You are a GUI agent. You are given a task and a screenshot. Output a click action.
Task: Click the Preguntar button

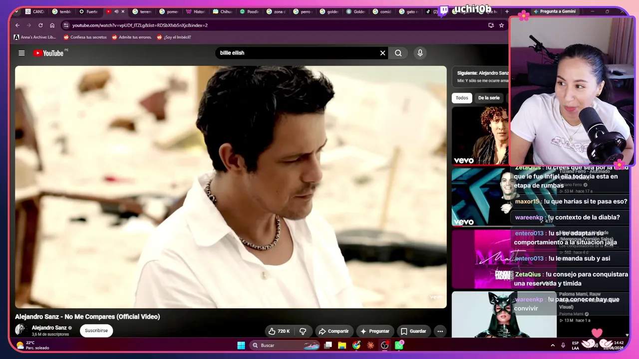tap(375, 331)
